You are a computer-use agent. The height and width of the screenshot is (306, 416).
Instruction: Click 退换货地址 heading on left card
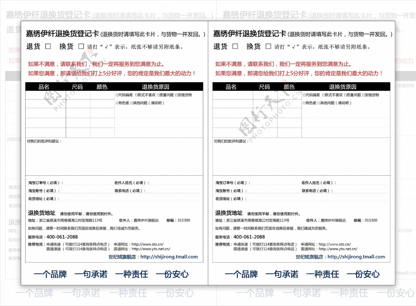coord(42,213)
